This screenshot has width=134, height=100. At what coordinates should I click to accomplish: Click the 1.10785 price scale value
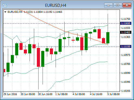tap(126, 64)
